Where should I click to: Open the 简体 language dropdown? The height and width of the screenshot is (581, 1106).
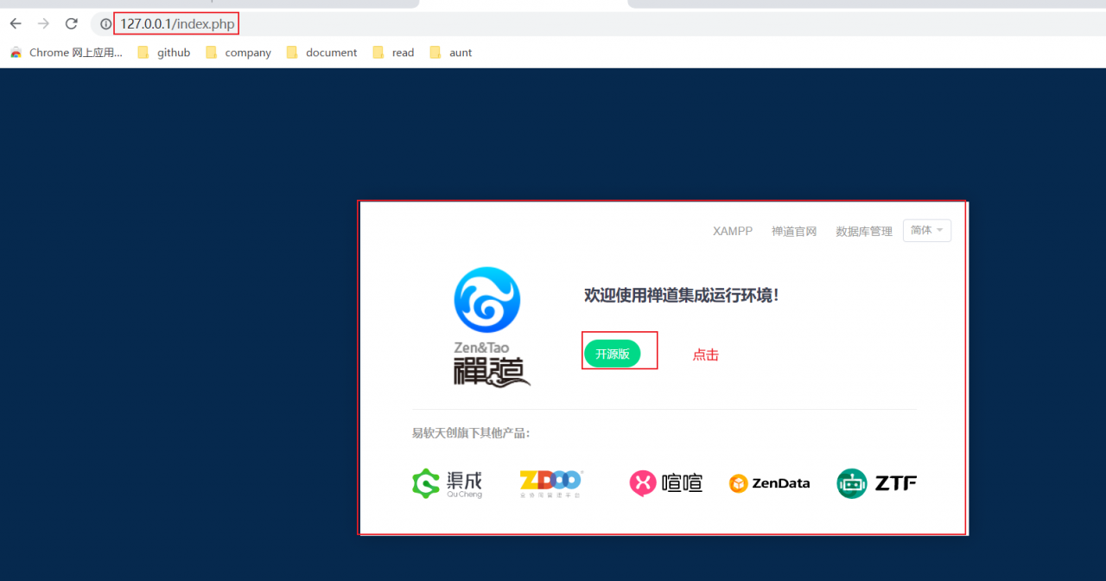926,230
